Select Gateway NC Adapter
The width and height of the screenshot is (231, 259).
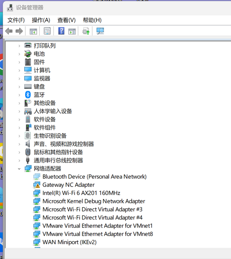pos(68,185)
